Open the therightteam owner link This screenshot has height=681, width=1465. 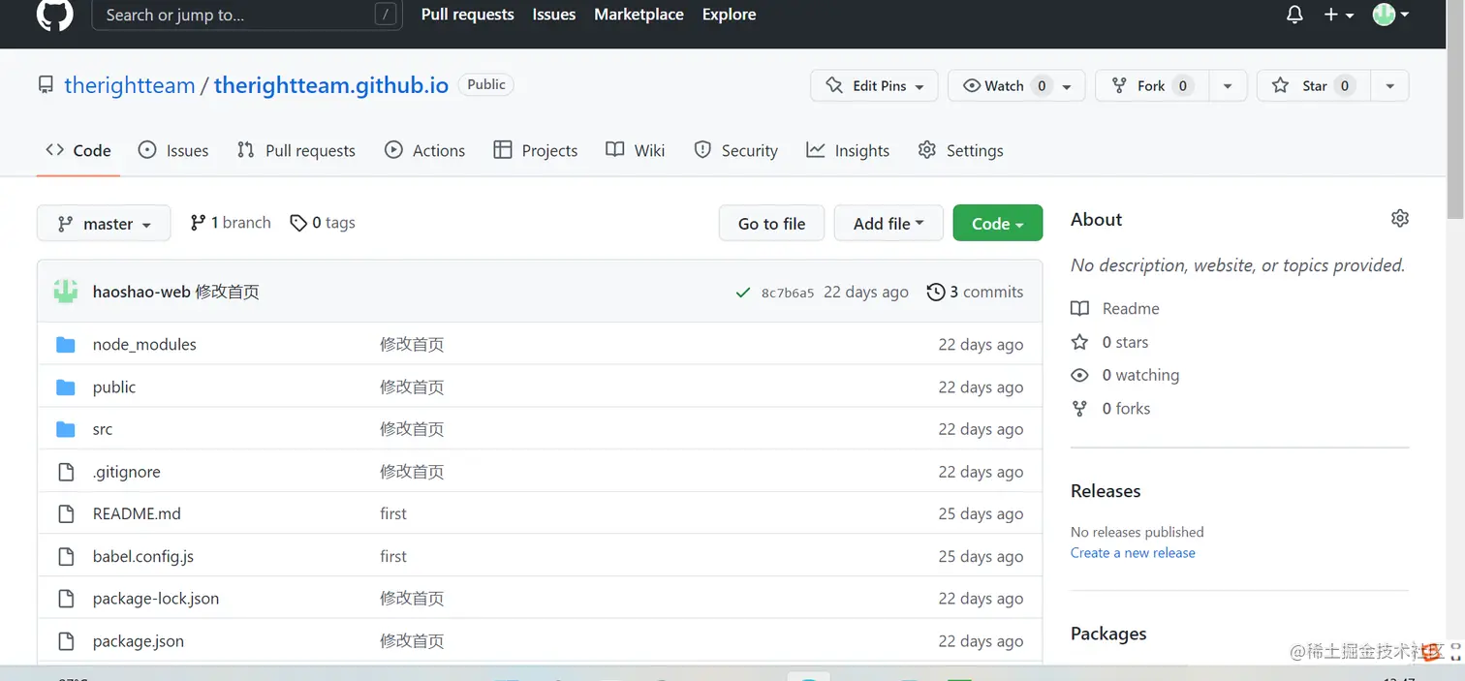click(129, 85)
